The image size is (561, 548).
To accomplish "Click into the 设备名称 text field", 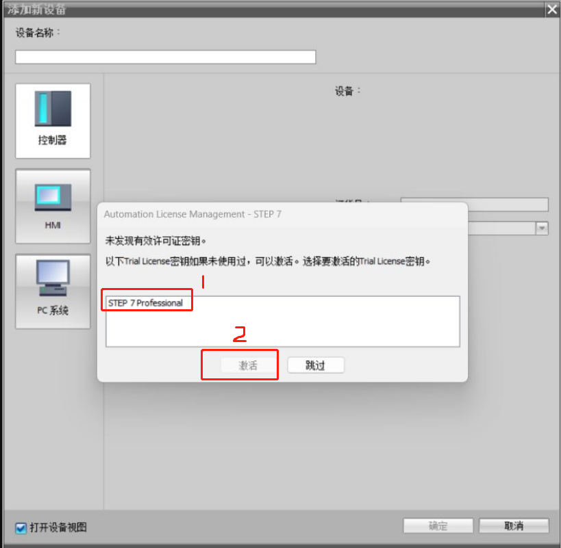I will click(x=165, y=57).
